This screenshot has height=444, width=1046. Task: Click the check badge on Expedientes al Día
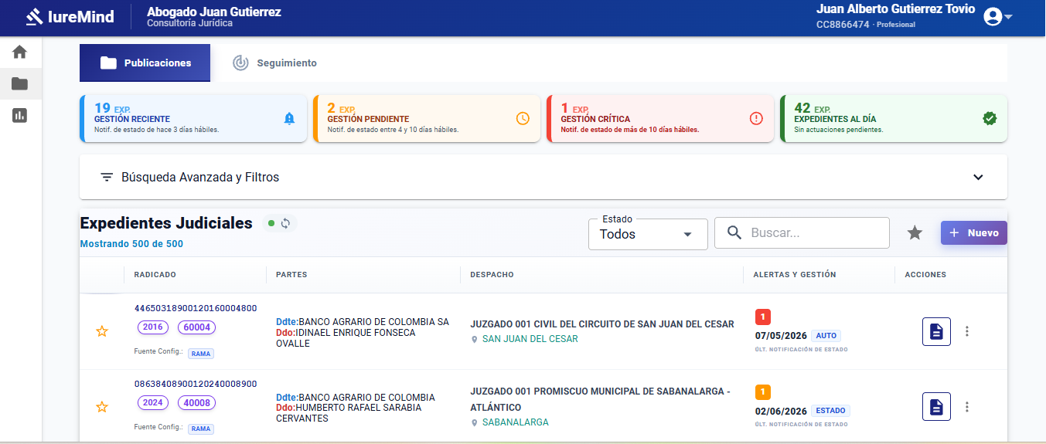click(990, 118)
